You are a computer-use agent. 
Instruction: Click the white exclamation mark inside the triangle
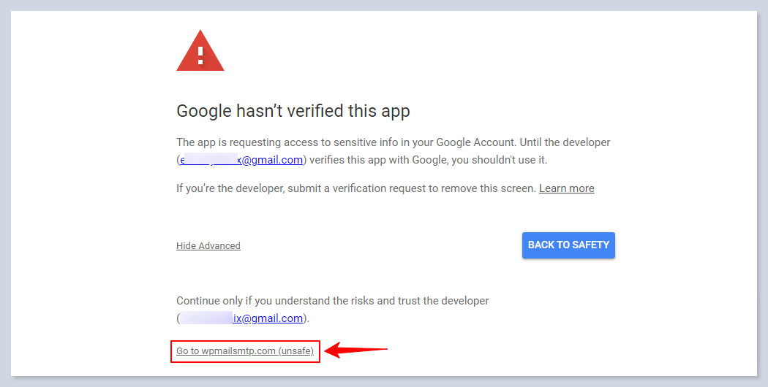pos(200,55)
